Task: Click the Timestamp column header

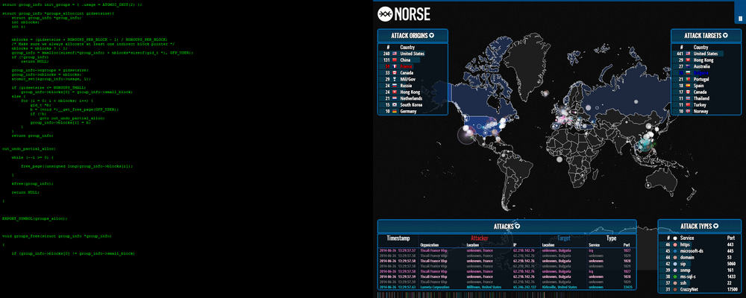Action: point(398,238)
